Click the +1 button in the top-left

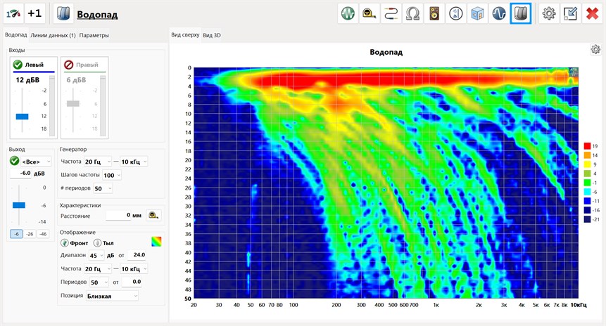click(34, 13)
